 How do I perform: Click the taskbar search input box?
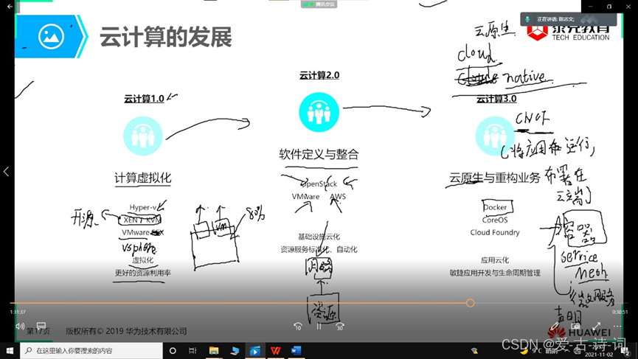[91, 350]
